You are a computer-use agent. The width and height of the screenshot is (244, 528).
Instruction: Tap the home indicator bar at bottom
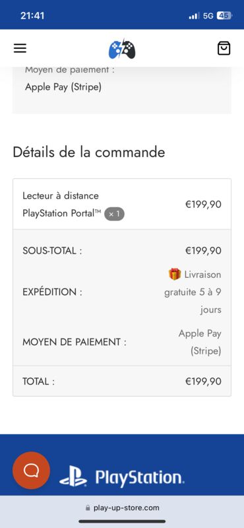tap(122, 521)
